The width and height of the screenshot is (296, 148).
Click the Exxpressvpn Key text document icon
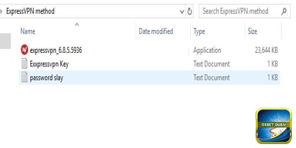pyautogui.click(x=24, y=64)
